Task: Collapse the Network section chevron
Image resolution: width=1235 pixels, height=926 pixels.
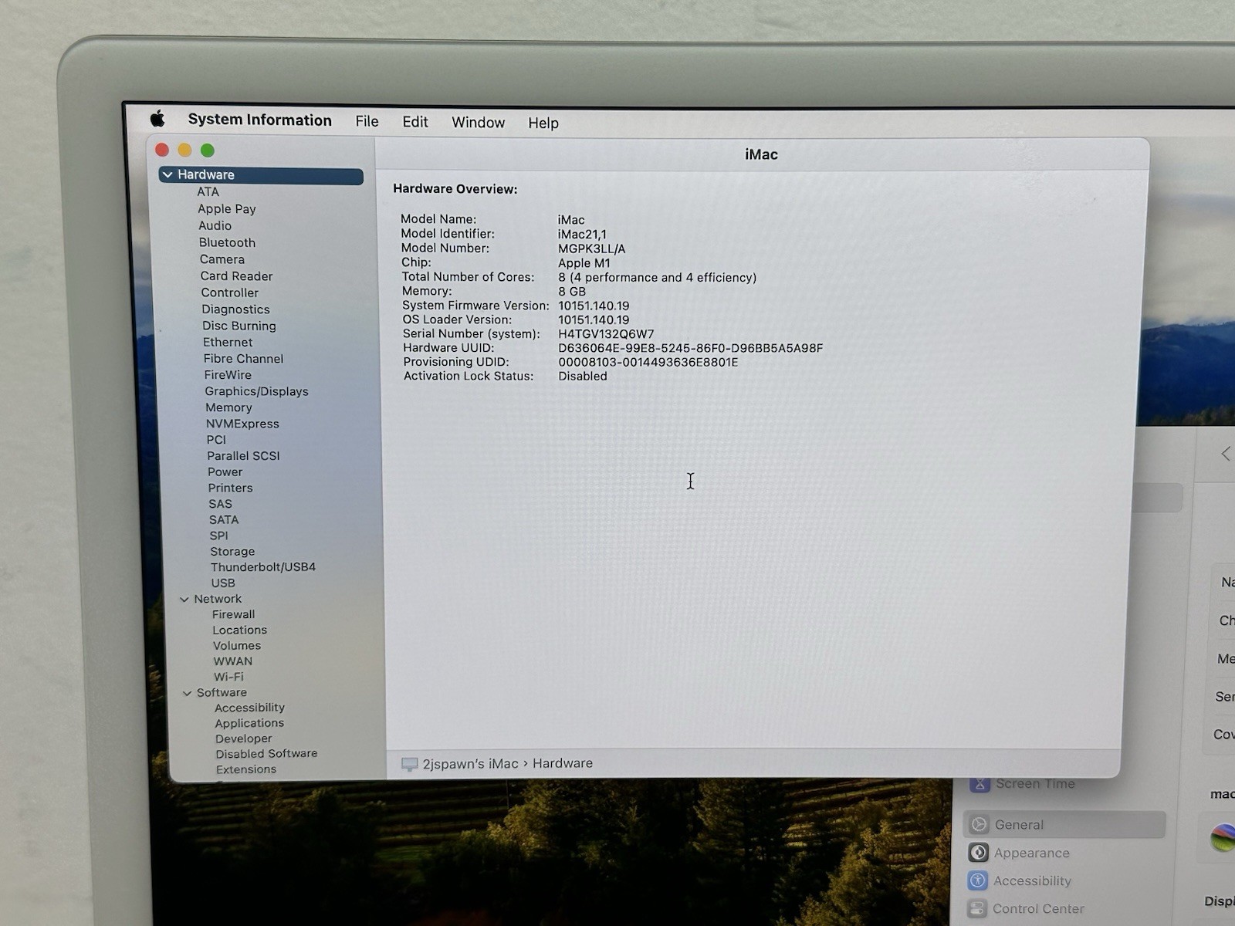Action: click(184, 600)
